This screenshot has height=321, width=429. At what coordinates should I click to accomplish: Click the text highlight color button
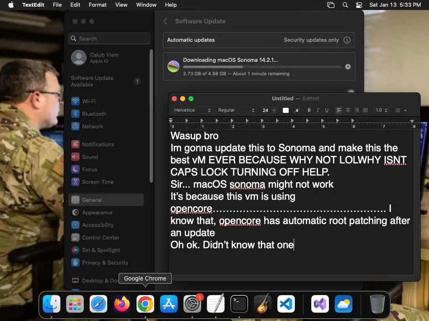pyautogui.click(x=297, y=110)
